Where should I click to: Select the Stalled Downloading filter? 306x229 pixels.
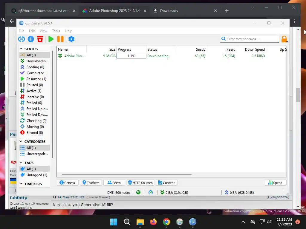[x=35, y=115]
